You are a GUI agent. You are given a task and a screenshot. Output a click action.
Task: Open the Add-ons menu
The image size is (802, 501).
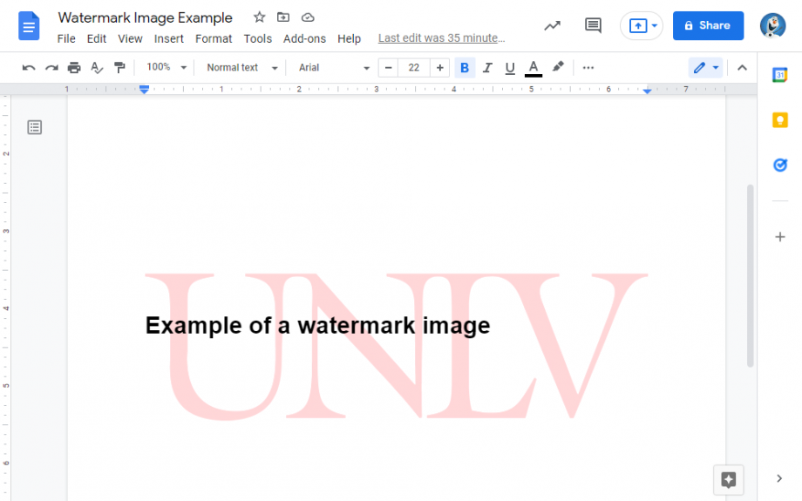coord(304,39)
